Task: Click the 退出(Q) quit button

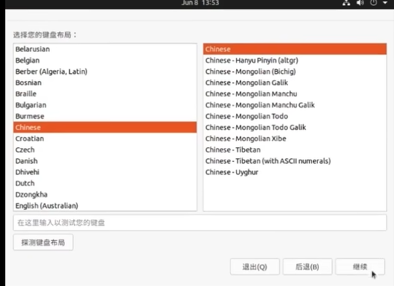Action: [254, 267]
